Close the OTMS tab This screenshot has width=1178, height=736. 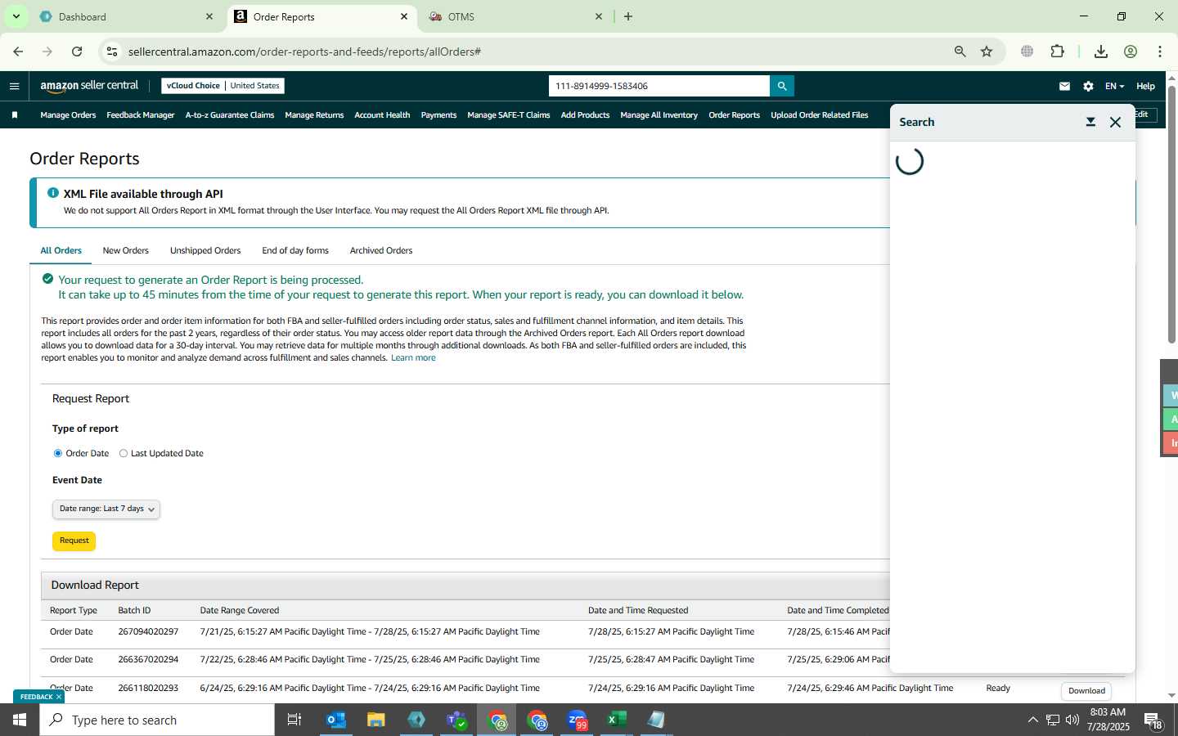(x=599, y=16)
